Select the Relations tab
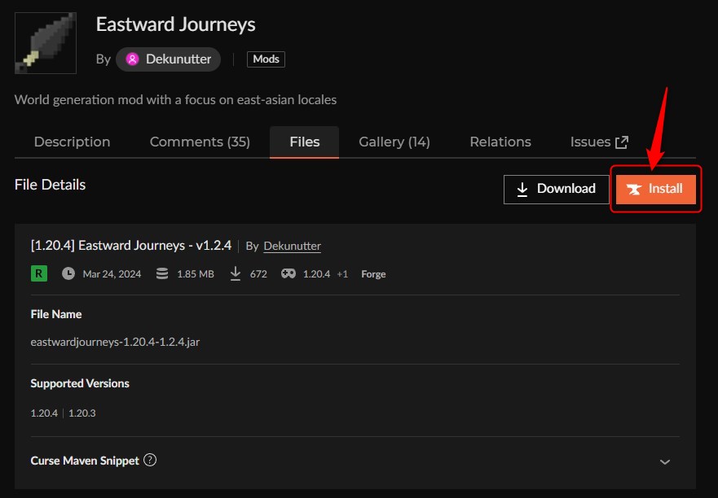The image size is (718, 498). point(500,142)
